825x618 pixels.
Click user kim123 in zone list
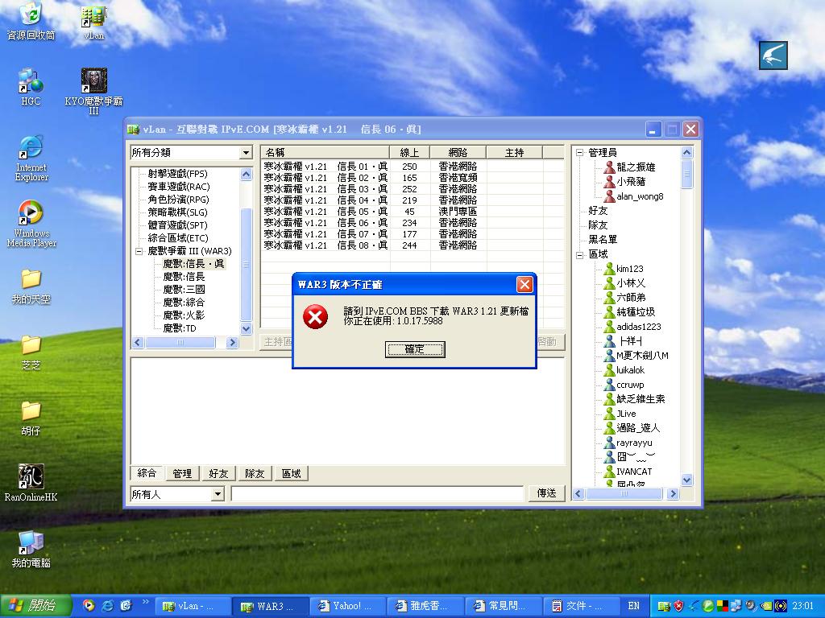[629, 269]
